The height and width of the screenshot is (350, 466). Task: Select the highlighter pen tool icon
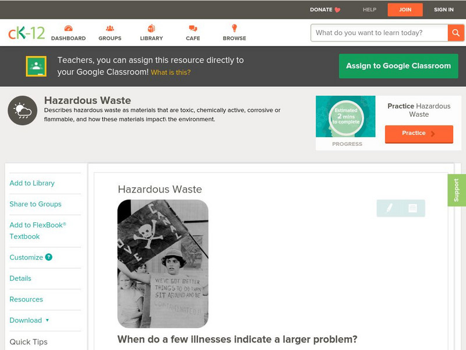coord(389,208)
